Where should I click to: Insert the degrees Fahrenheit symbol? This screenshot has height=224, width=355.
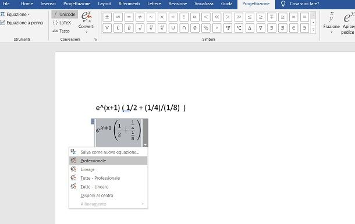[x=228, y=28]
